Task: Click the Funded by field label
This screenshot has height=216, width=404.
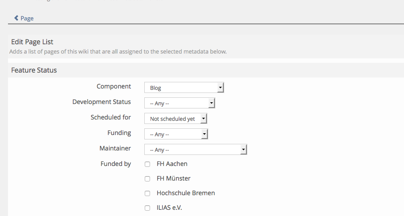Action: coord(116,164)
